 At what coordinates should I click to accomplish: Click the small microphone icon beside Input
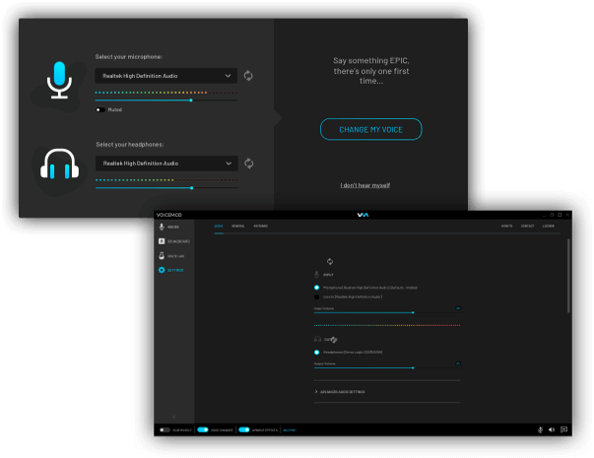click(x=316, y=274)
